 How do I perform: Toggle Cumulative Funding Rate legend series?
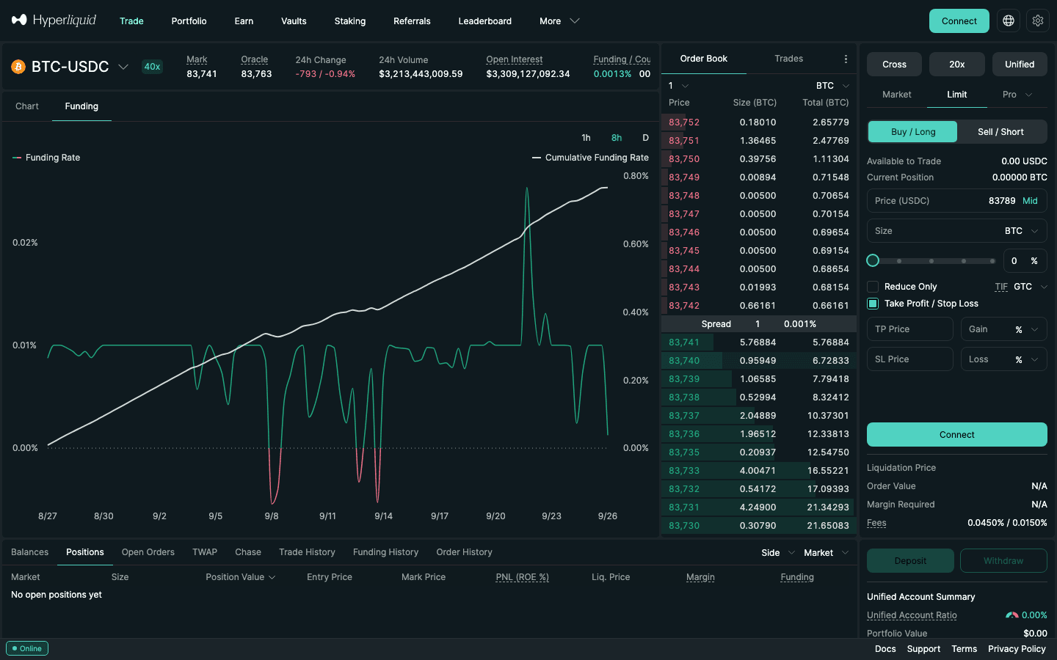[x=590, y=158]
